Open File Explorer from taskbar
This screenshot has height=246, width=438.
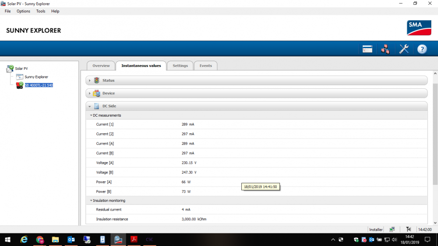point(55,239)
